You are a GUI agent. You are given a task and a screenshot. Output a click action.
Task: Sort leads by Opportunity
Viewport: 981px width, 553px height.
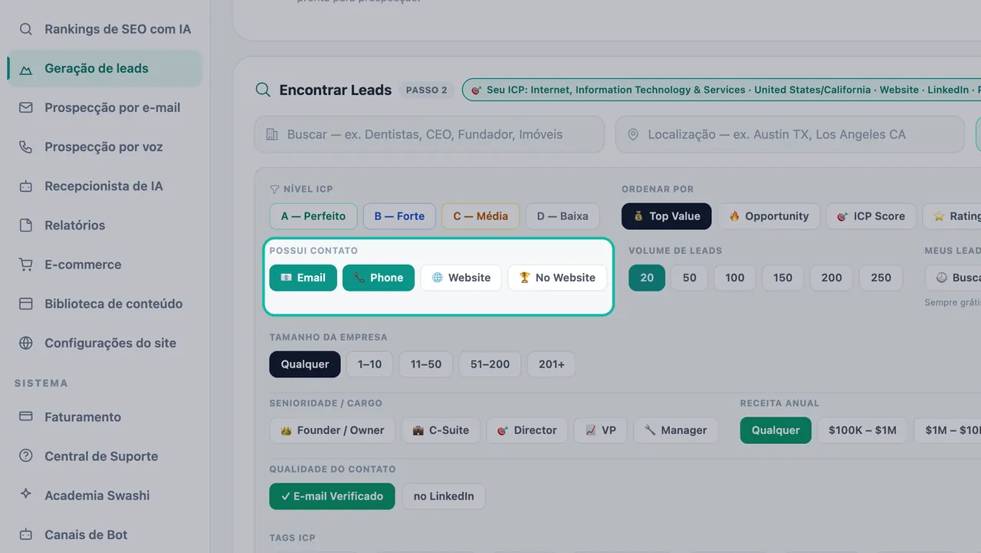(x=769, y=216)
